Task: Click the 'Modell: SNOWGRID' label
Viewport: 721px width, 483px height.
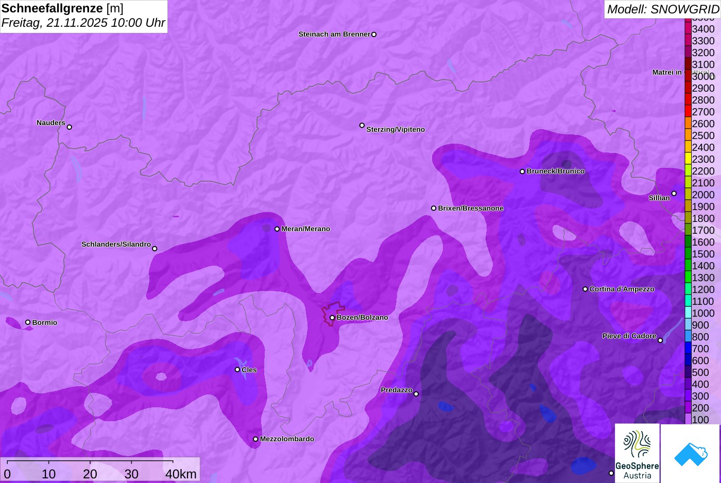Action: (x=663, y=9)
